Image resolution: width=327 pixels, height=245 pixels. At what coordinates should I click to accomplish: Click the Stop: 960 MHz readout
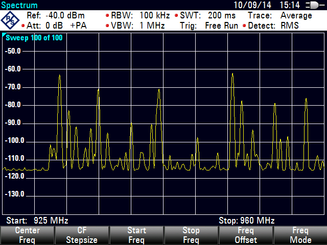coord(247,220)
